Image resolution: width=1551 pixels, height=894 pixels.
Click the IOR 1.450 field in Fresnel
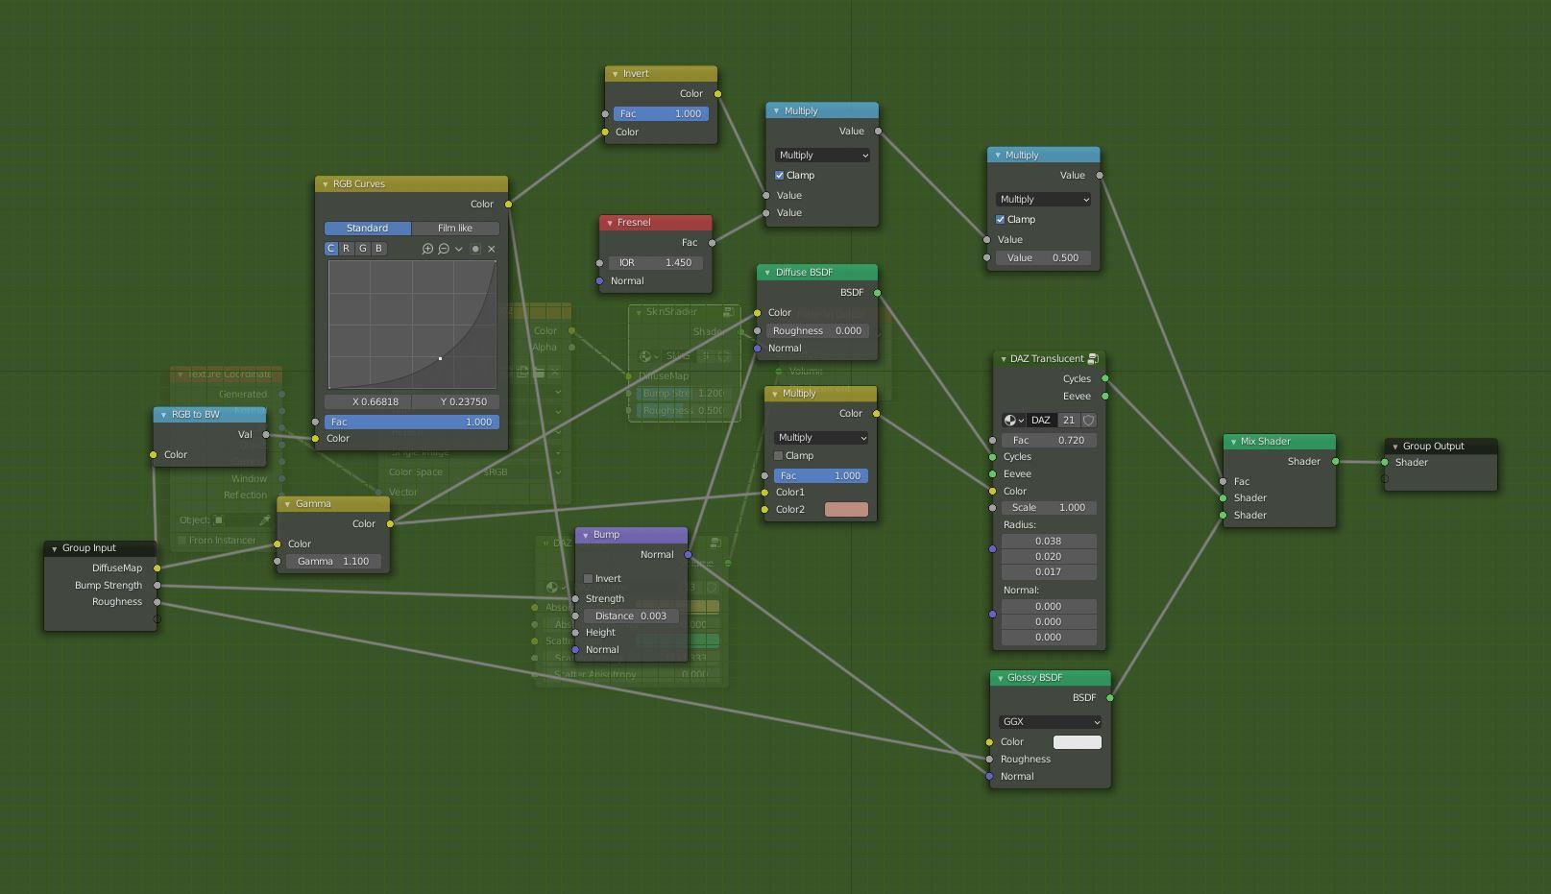[656, 263]
